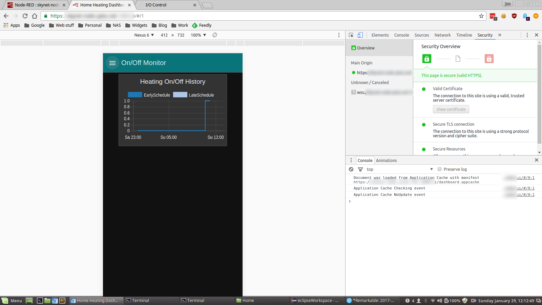The width and height of the screenshot is (542, 305).
Task: Click the View certificate button
Action: [x=451, y=109]
